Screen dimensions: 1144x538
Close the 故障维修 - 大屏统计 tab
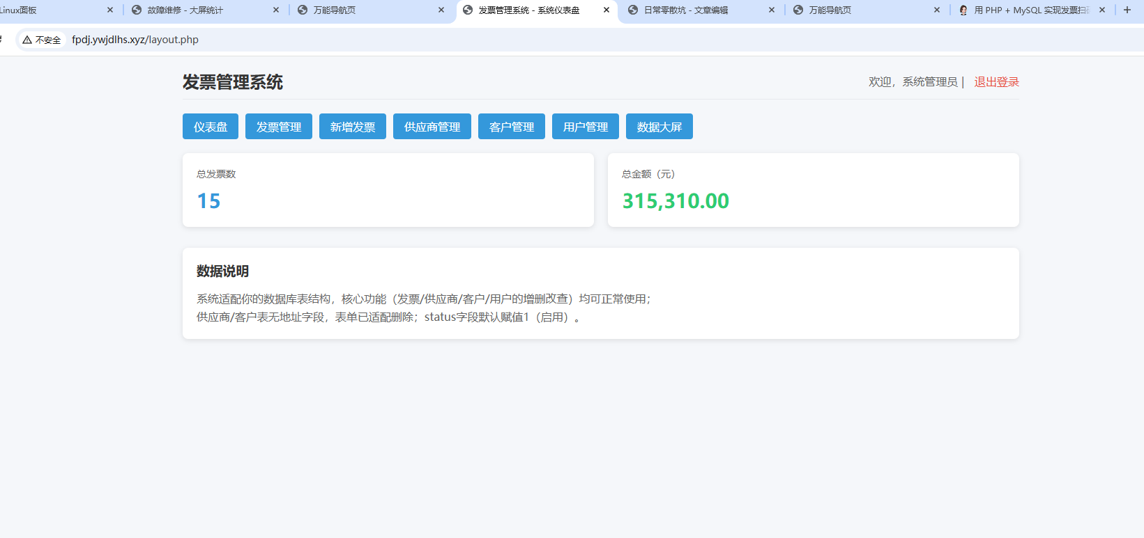[276, 10]
